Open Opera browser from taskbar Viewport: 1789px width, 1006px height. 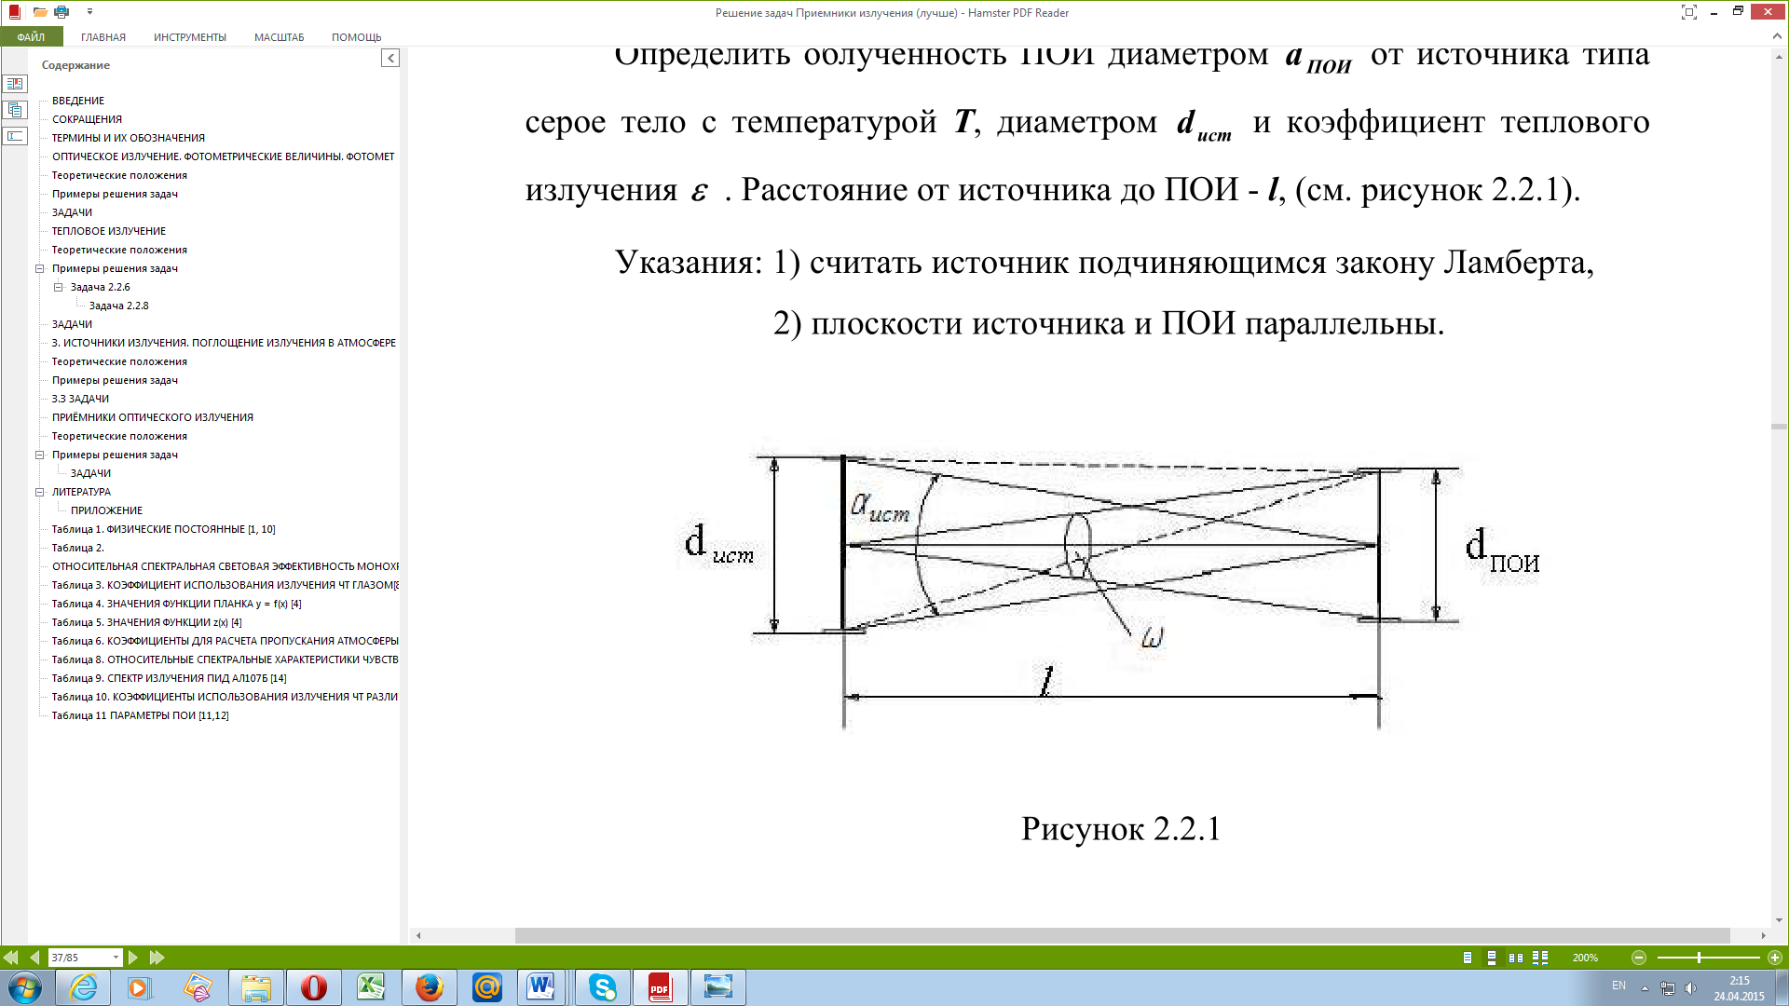click(x=313, y=987)
